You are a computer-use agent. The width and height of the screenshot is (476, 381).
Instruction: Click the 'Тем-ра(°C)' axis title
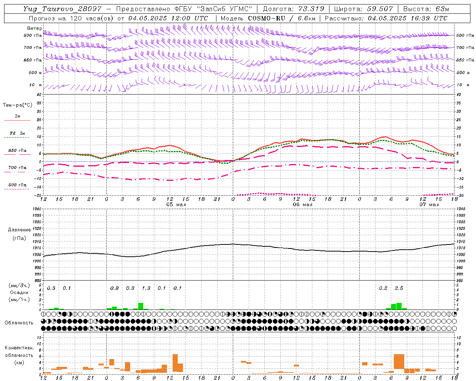click(x=17, y=105)
